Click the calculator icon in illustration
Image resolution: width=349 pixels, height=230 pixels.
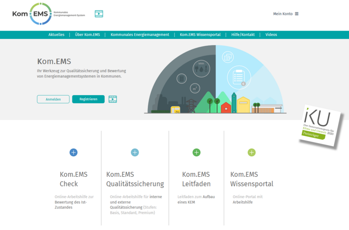point(181,79)
